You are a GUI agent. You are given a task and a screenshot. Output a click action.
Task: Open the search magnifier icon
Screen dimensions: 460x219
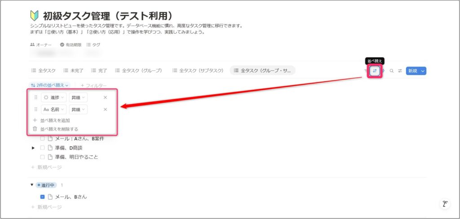(x=391, y=70)
